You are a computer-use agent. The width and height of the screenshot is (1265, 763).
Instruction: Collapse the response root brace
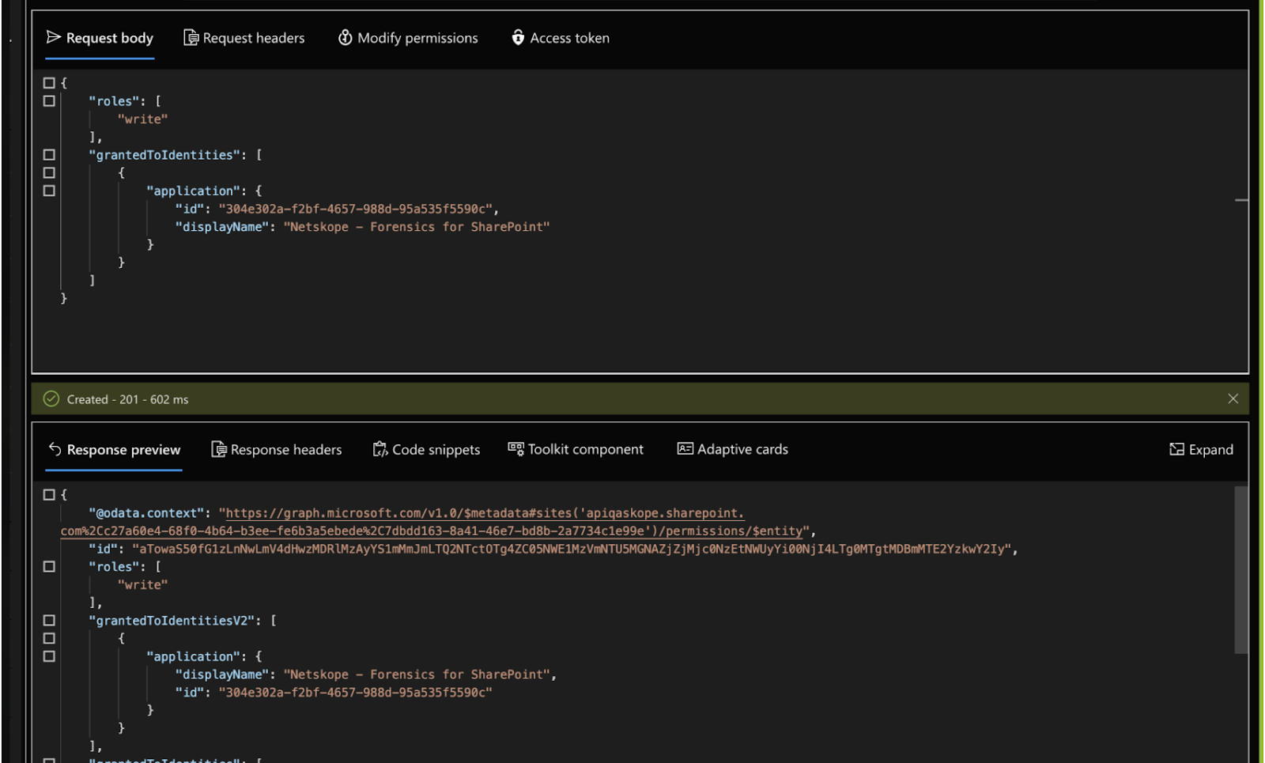click(x=49, y=495)
